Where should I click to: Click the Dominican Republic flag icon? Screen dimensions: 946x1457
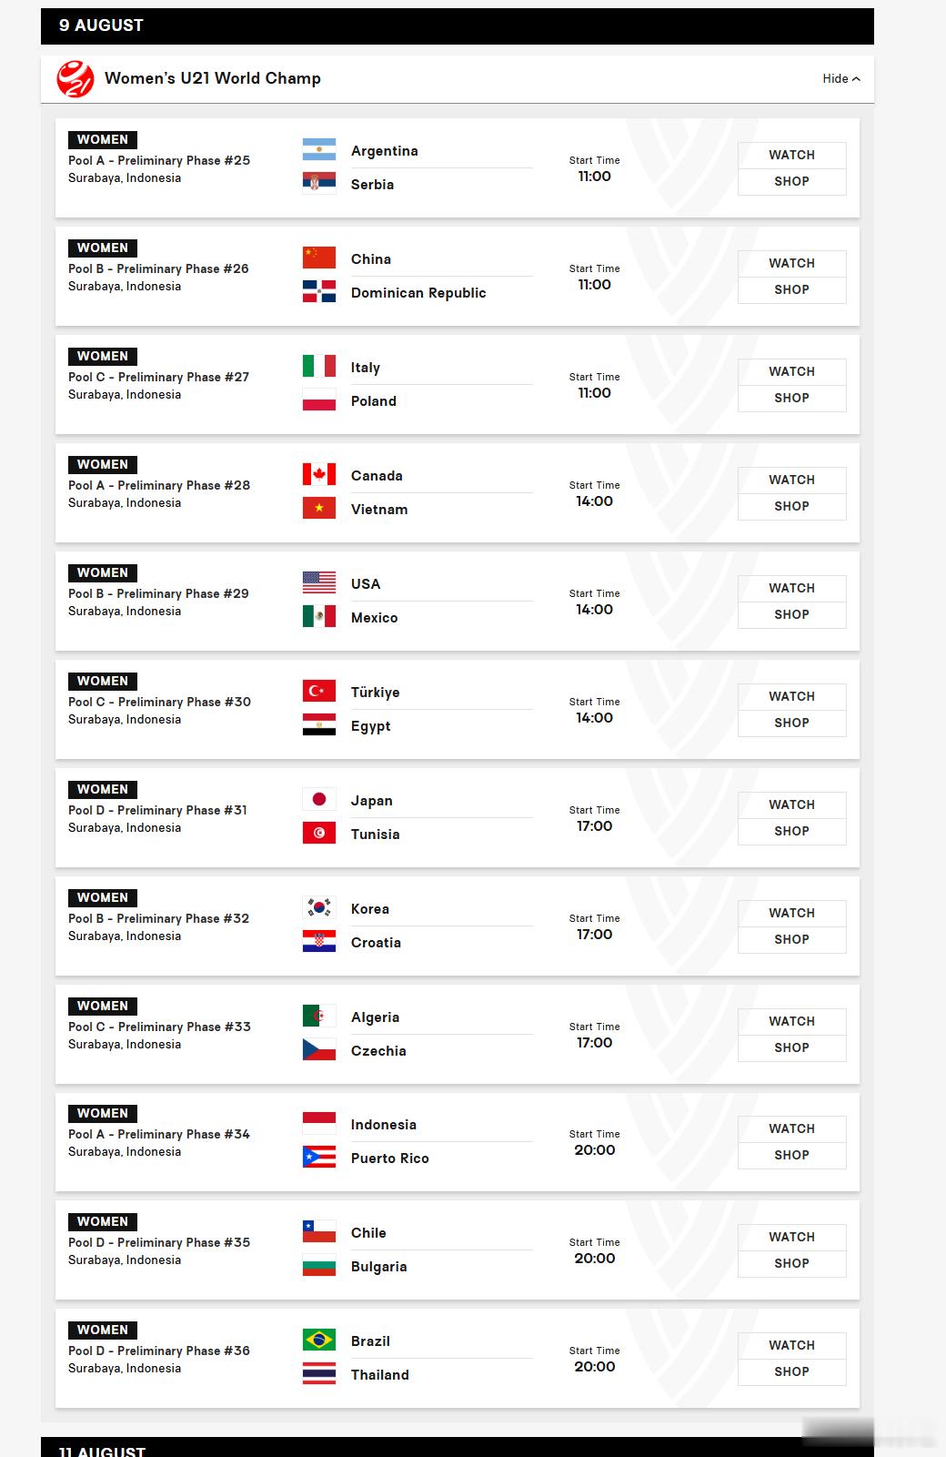[x=319, y=292]
